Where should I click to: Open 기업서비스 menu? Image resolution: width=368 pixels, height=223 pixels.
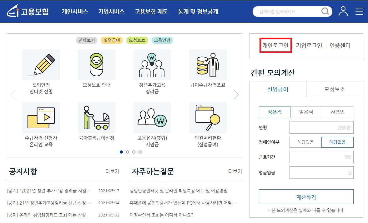[111, 12]
